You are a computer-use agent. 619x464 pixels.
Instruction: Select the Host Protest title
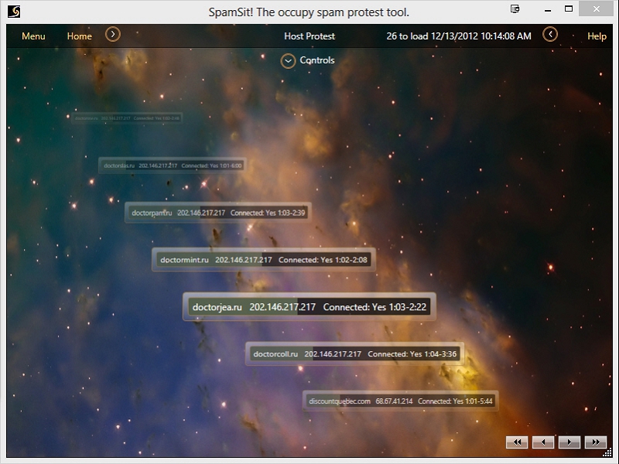click(x=309, y=36)
